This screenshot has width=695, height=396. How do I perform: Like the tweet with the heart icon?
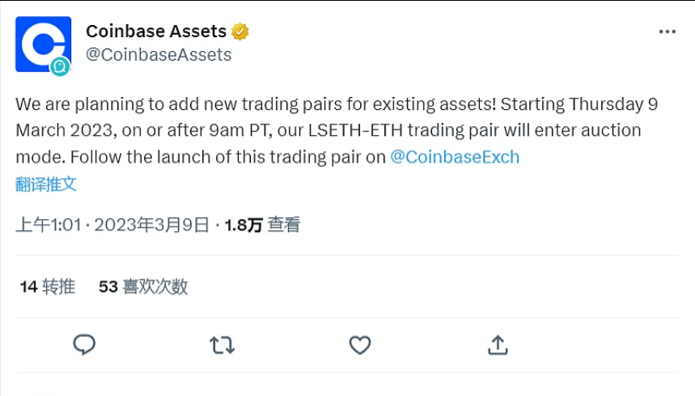(359, 345)
